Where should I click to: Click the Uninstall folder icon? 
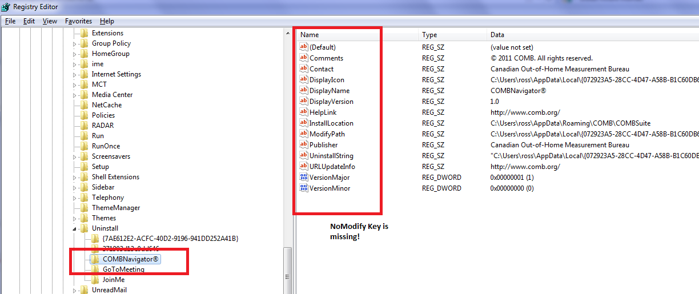pyautogui.click(x=85, y=228)
